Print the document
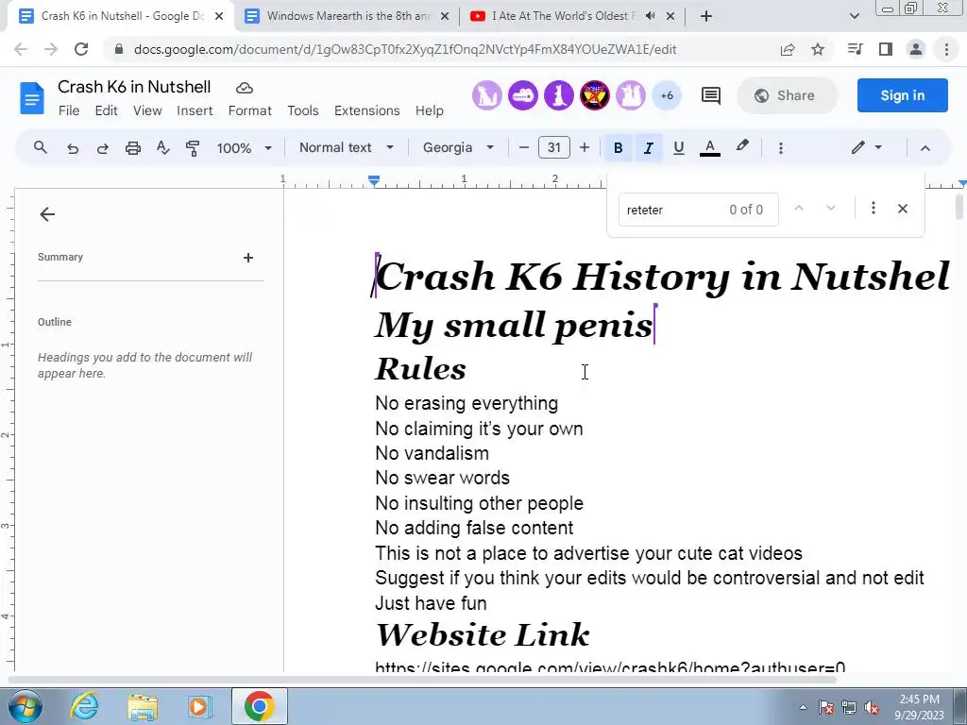This screenshot has height=725, width=967. tap(132, 148)
